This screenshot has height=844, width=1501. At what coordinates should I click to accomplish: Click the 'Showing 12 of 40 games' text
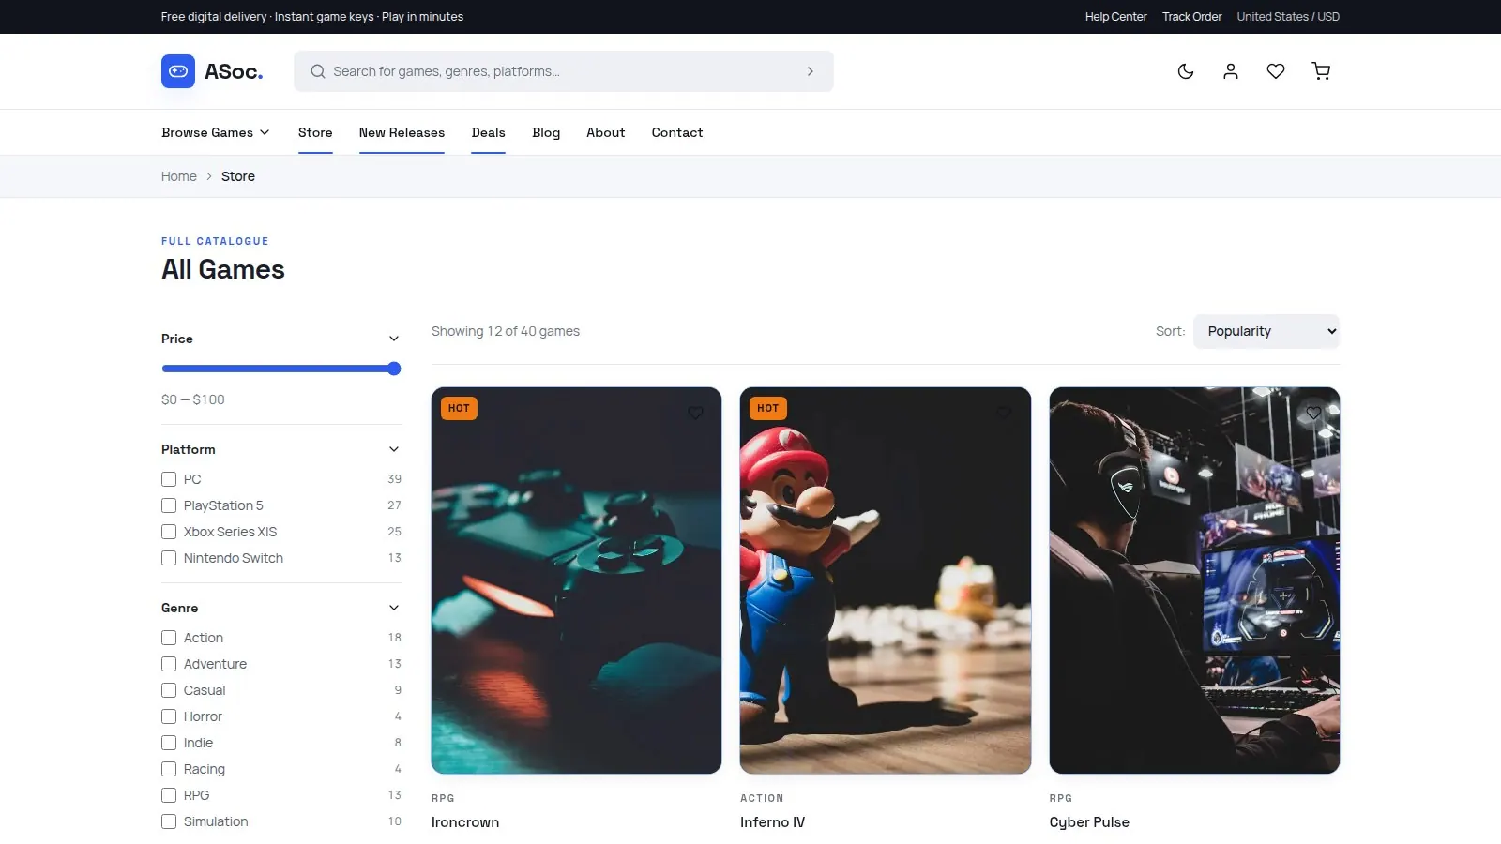(x=506, y=331)
